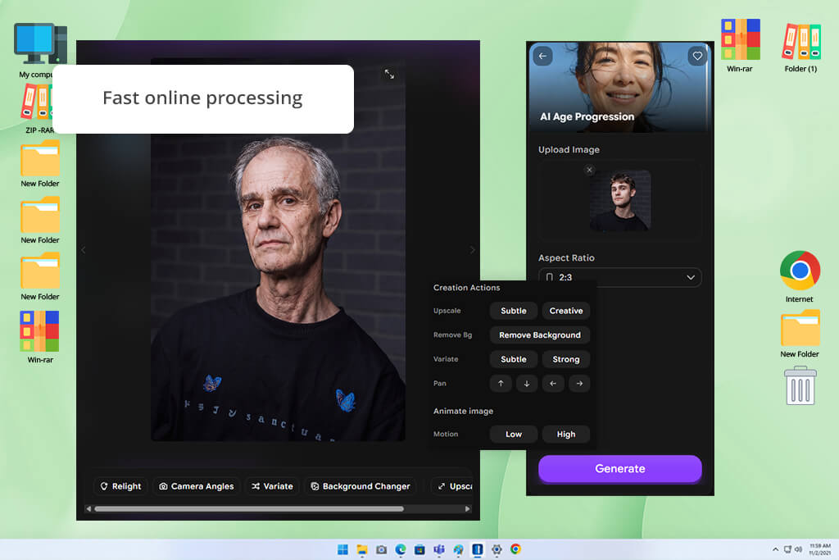The height and width of the screenshot is (560, 839).
Task: Open Background Changer tool
Action: [x=361, y=486]
